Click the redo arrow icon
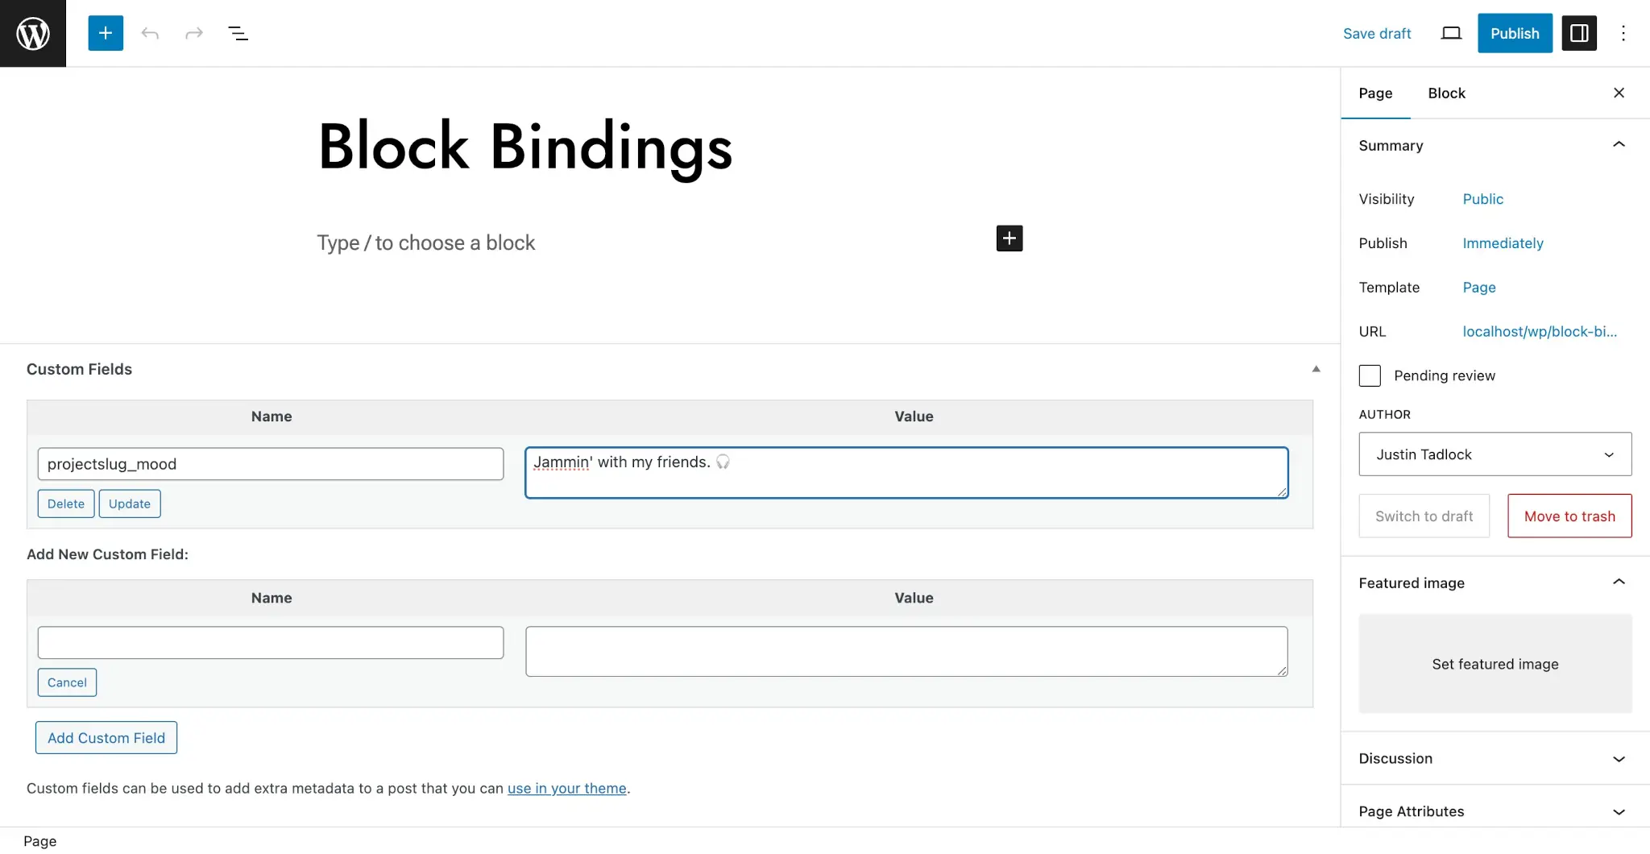 coord(194,33)
